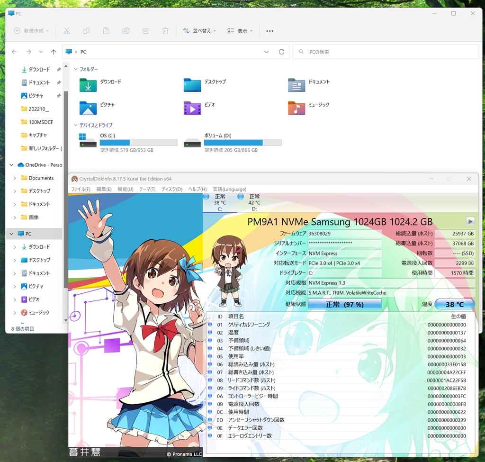Viewport: 485px width, 462px height.
Task: Open the 言語(Language) menu in CrystalDiskInfo
Action: point(230,189)
